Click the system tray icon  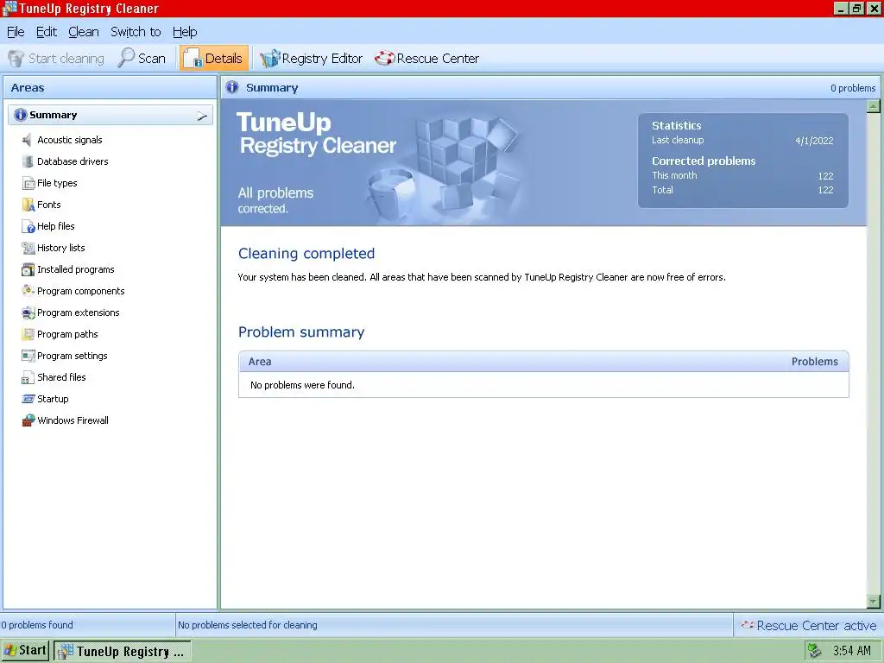pyautogui.click(x=814, y=651)
